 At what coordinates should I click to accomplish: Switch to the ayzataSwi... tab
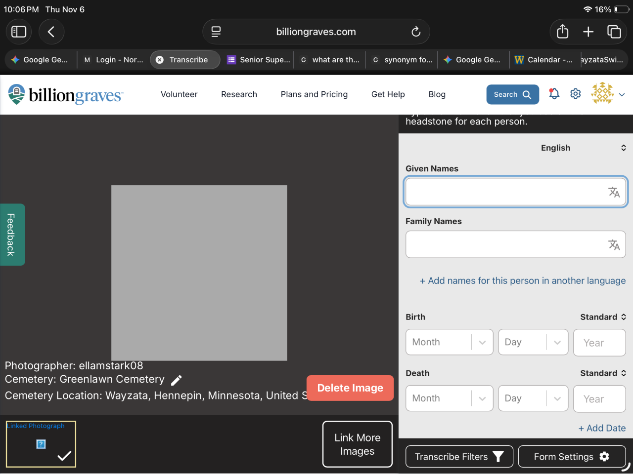pyautogui.click(x=602, y=60)
